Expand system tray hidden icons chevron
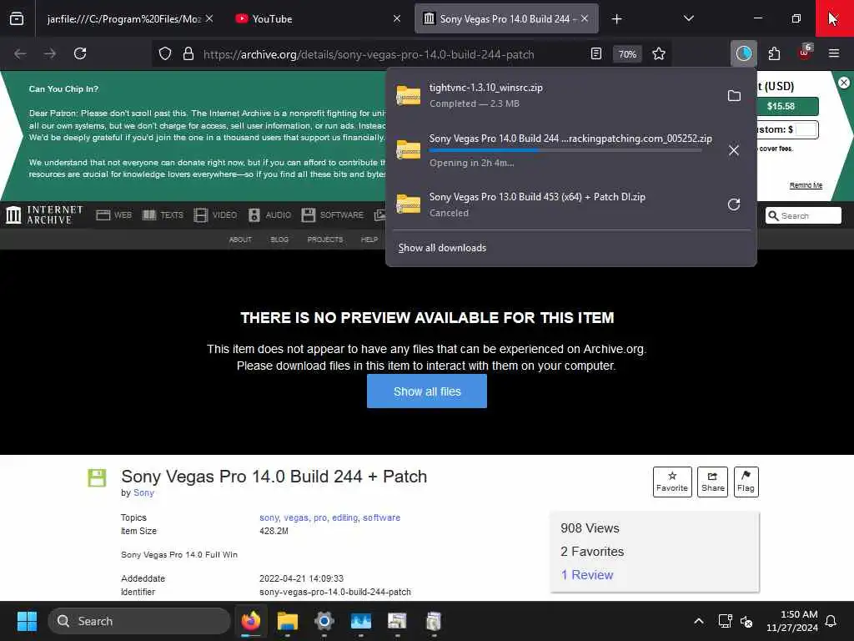The height and width of the screenshot is (641, 854). point(698,621)
